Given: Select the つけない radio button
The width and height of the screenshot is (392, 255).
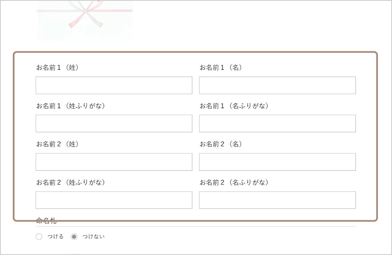Looking at the screenshot, I should pyautogui.click(x=74, y=236).
